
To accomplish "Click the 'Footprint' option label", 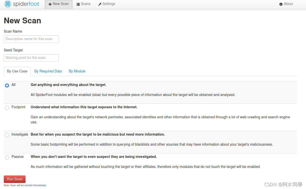I will pyautogui.click(x=18, y=107).
